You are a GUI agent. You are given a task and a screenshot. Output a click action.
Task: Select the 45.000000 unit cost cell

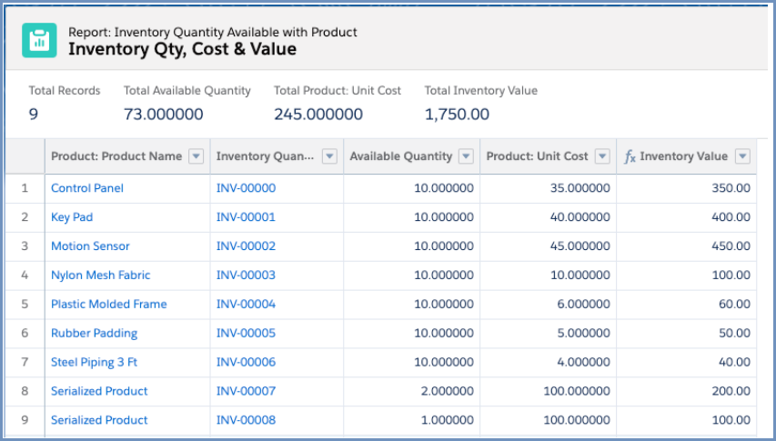tap(548, 246)
